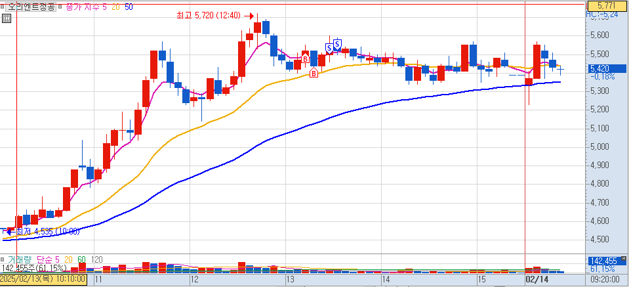Screen dimensions: 629x287
Task: Click the 최저 4,535 low marker label
Action: pos(48,231)
